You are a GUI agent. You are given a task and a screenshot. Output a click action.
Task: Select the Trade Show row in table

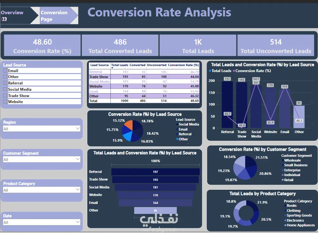pyautogui.click(x=144, y=77)
